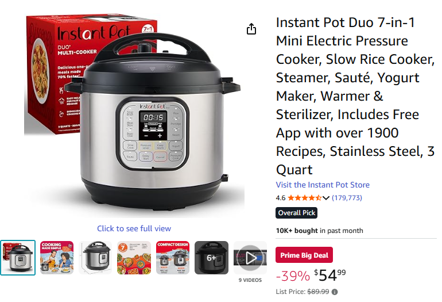Click the Overall Pick badge

tap(297, 213)
